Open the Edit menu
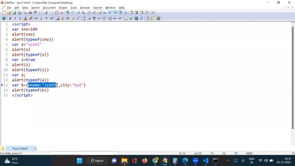This screenshot has height=166, width=295. [17, 8]
